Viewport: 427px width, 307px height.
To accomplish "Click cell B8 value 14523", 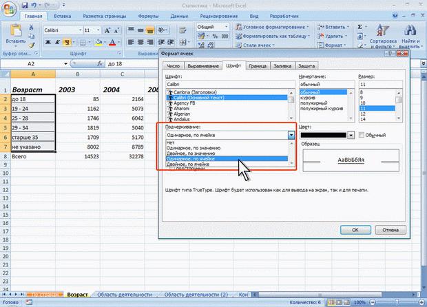I will click(x=78, y=156).
